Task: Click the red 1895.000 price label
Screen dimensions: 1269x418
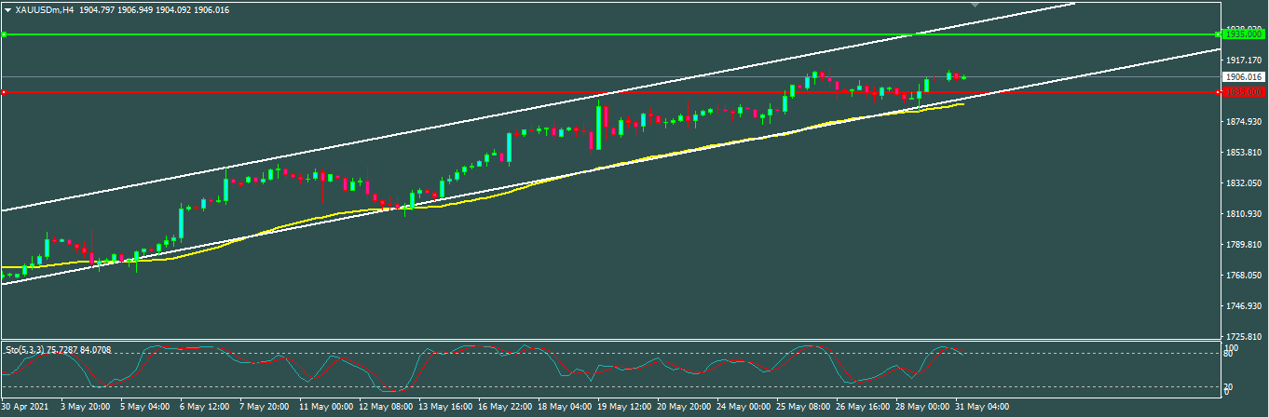Action: click(1245, 91)
